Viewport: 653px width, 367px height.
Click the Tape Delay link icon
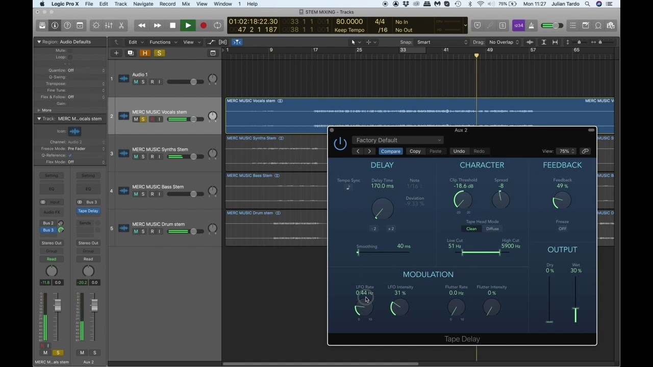click(x=585, y=151)
